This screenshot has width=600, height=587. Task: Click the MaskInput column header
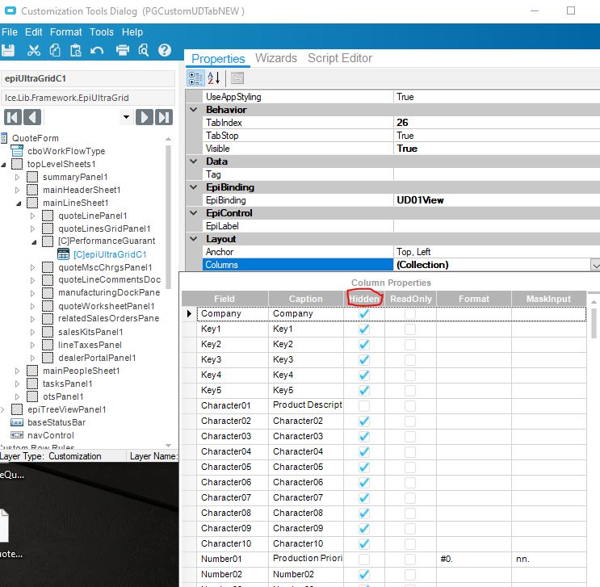[549, 299]
